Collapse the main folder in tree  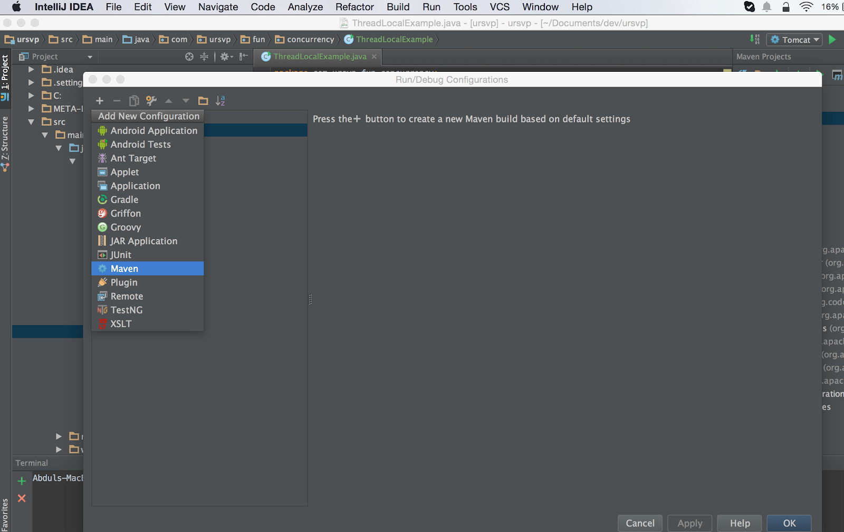point(45,135)
